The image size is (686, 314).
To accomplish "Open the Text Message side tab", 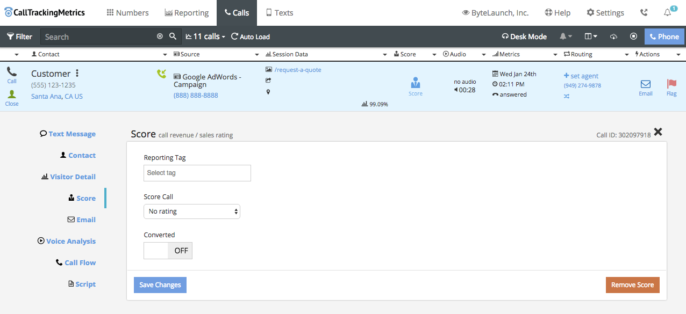I will (68, 134).
